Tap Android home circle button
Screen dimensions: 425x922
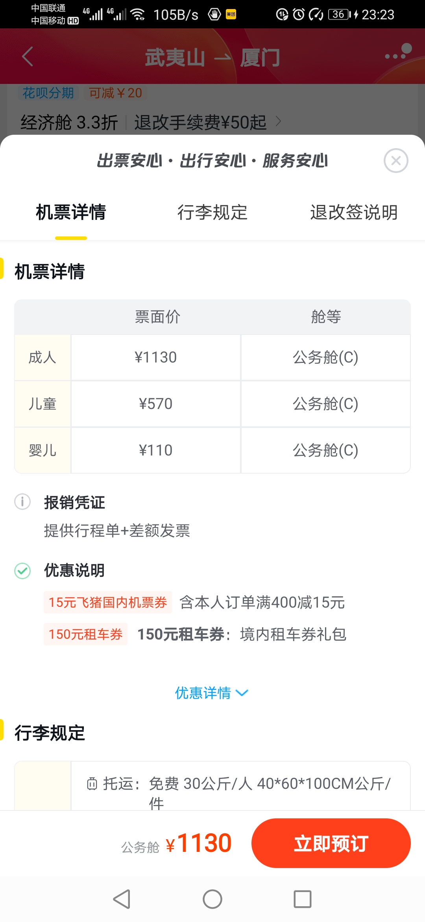tap(213, 899)
